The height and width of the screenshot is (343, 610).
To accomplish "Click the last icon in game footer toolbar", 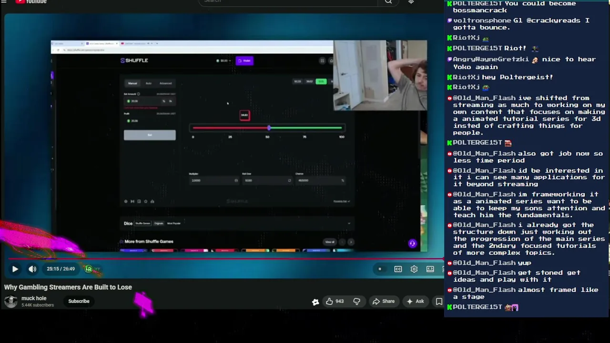I will (x=152, y=202).
